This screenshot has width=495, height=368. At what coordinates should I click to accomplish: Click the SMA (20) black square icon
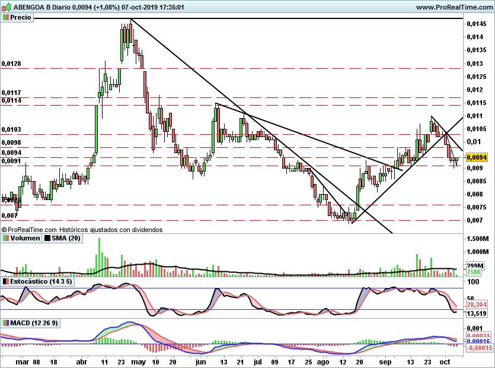click(47, 238)
